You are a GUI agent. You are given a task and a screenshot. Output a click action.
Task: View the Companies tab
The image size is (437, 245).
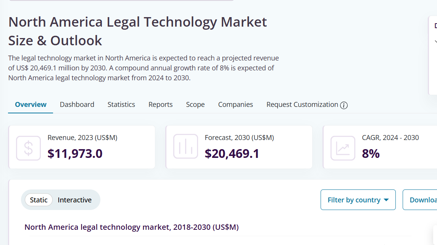point(235,105)
